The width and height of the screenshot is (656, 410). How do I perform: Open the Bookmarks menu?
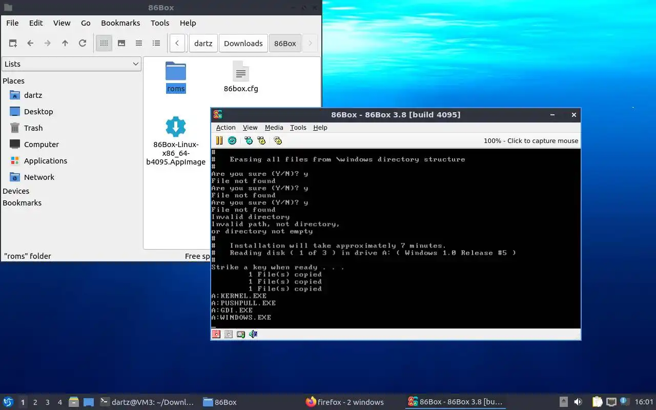120,23
